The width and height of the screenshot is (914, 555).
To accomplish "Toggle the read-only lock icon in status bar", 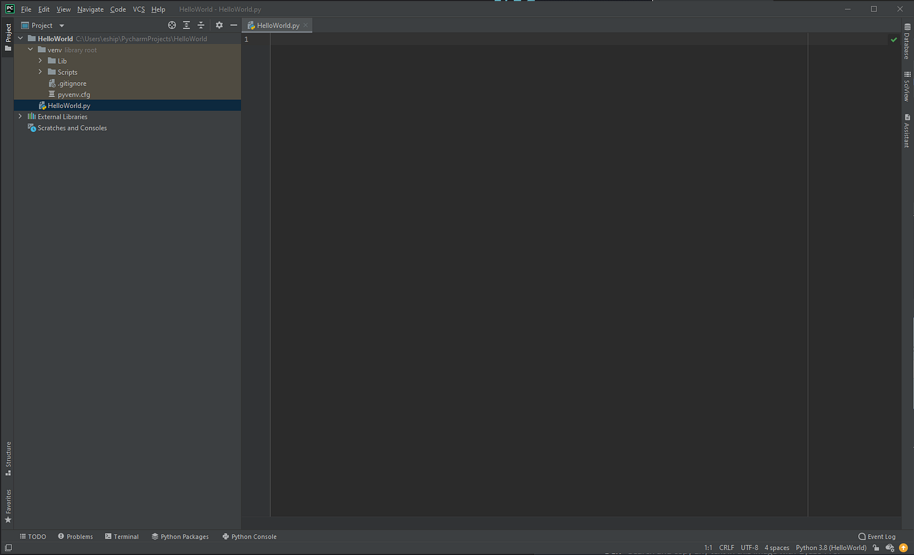I will point(876,548).
